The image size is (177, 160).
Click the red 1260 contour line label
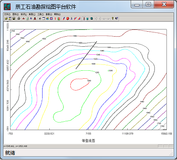(x=89, y=81)
